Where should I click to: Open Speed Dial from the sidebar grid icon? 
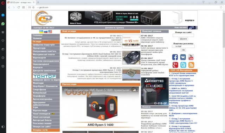tap(3, 32)
